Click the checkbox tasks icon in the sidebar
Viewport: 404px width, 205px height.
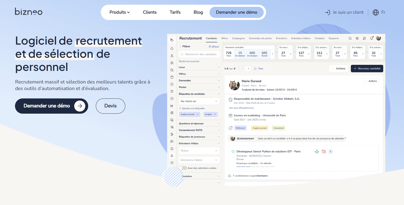pos(172,98)
